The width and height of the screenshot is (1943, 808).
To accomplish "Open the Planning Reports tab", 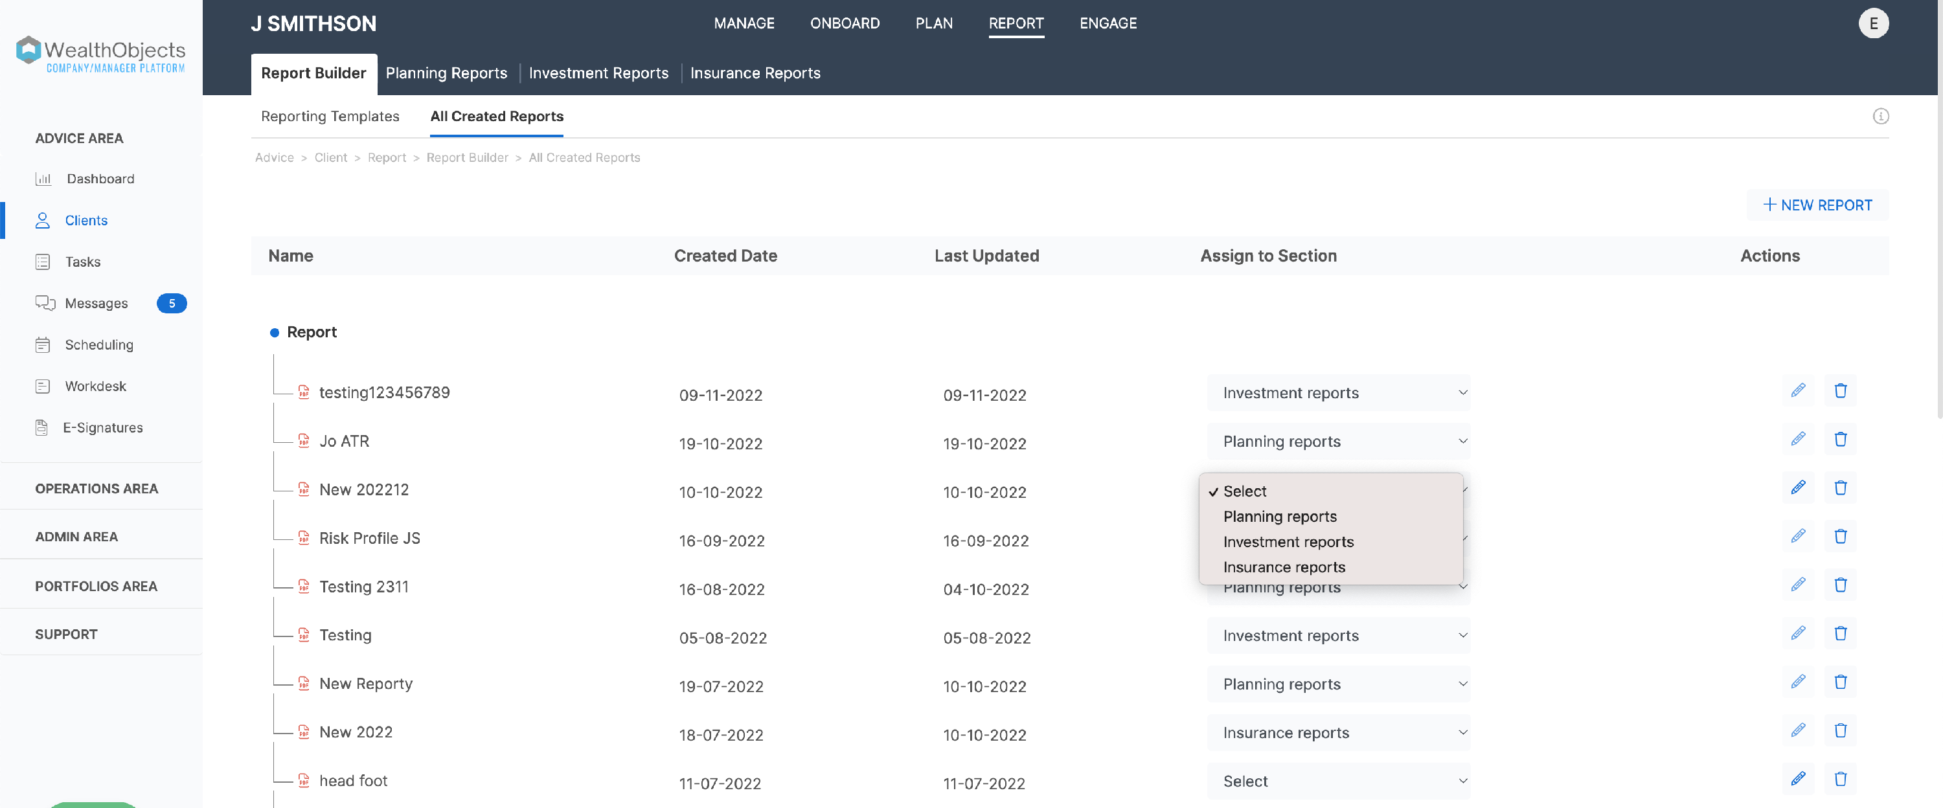I will point(446,74).
